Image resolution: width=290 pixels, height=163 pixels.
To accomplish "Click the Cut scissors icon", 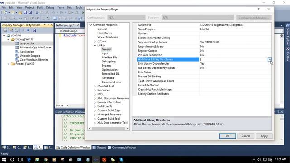I will tap(37, 13).
